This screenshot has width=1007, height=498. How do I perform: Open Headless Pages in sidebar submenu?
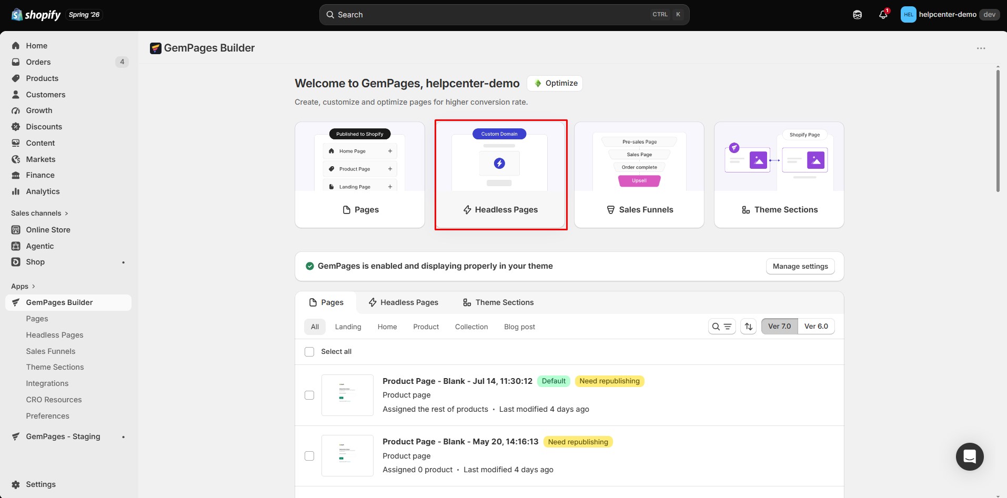click(x=55, y=335)
